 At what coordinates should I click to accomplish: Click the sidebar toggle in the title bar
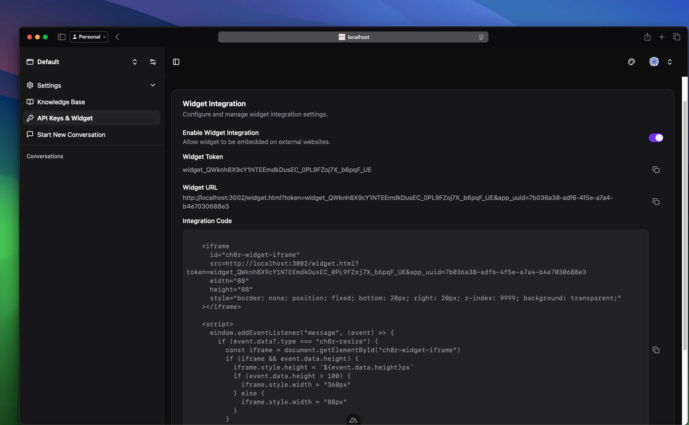tap(61, 37)
